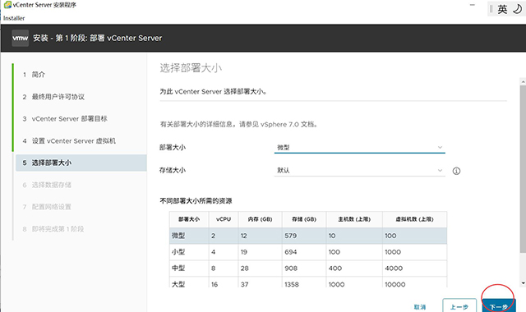Screen dimensions: 526x312
Task: Click the 英 input method indicator
Action: point(502,9)
